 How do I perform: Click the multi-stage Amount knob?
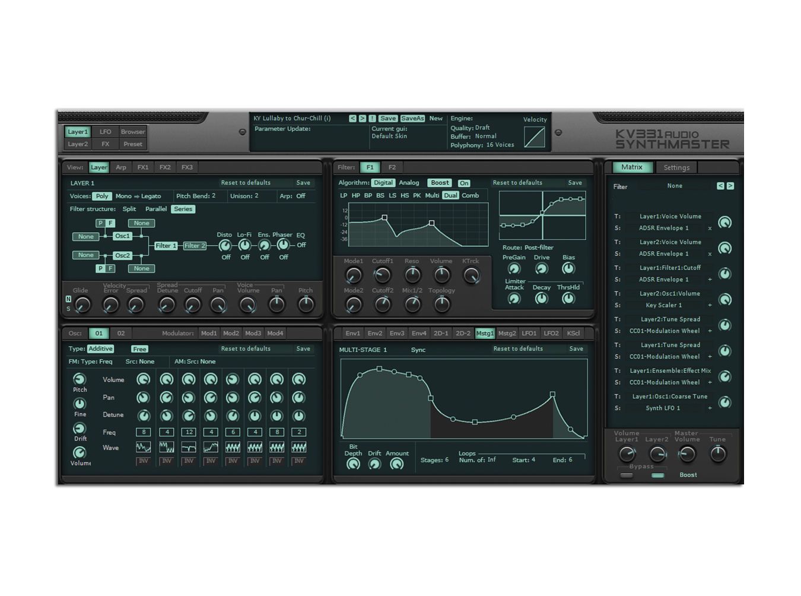pyautogui.click(x=397, y=464)
